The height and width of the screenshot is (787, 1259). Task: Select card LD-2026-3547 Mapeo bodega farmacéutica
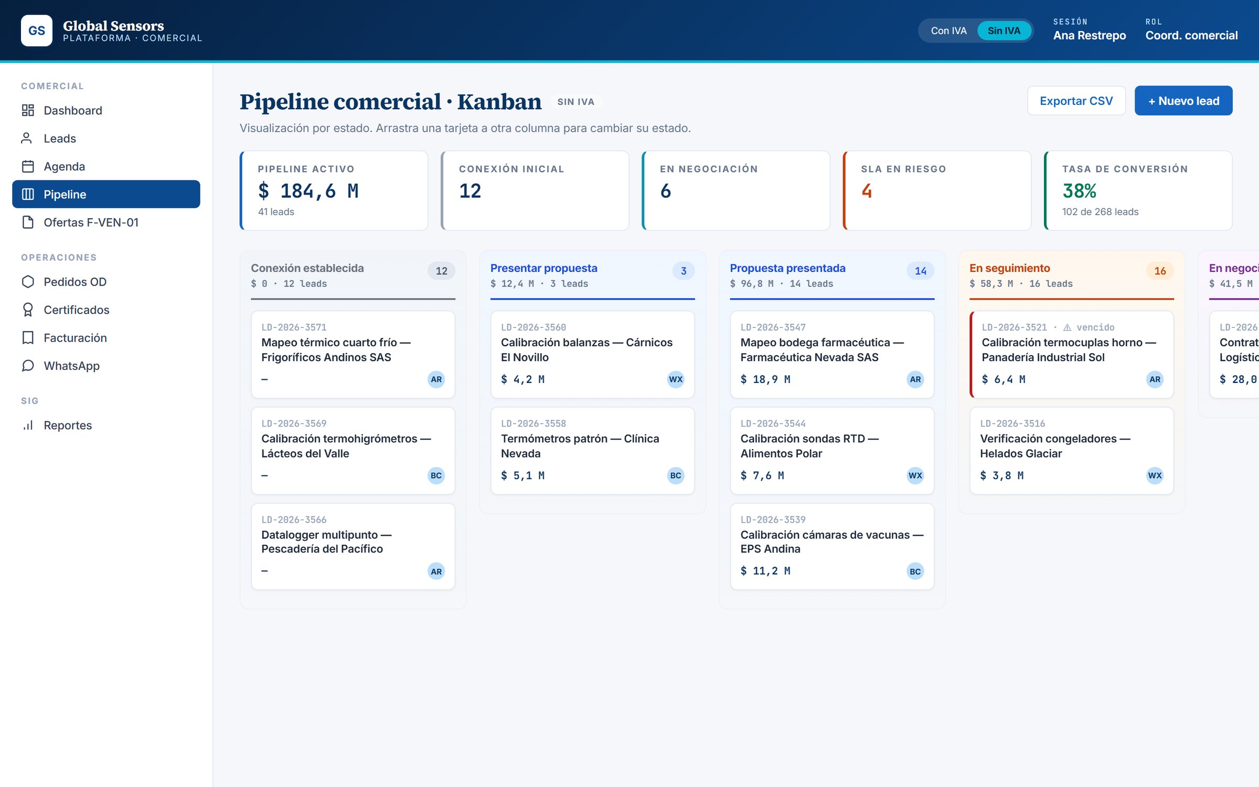pyautogui.click(x=832, y=354)
